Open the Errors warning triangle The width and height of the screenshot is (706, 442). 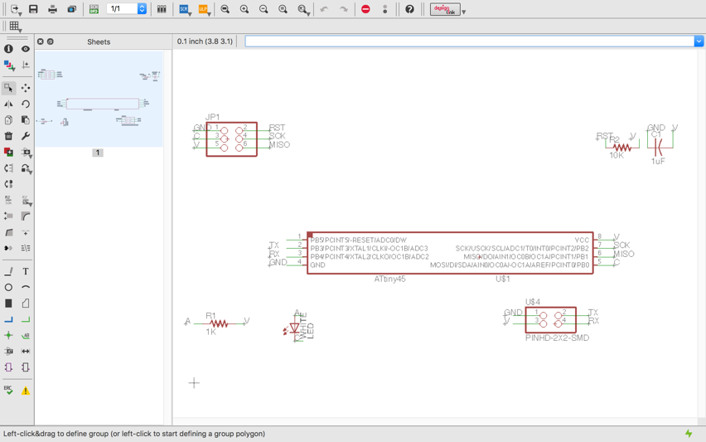(26, 391)
